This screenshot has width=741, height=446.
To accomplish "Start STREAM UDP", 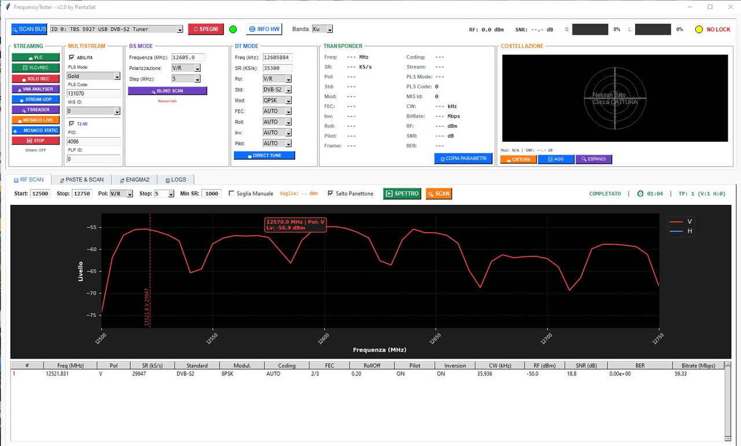I will click(x=35, y=99).
